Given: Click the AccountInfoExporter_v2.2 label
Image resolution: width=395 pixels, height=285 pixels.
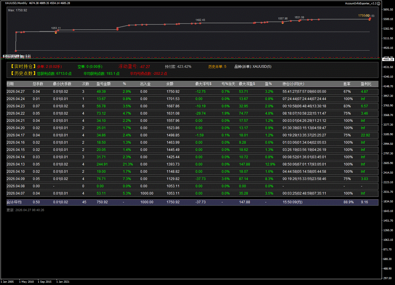Looking at the screenshot, I should tap(360, 3).
